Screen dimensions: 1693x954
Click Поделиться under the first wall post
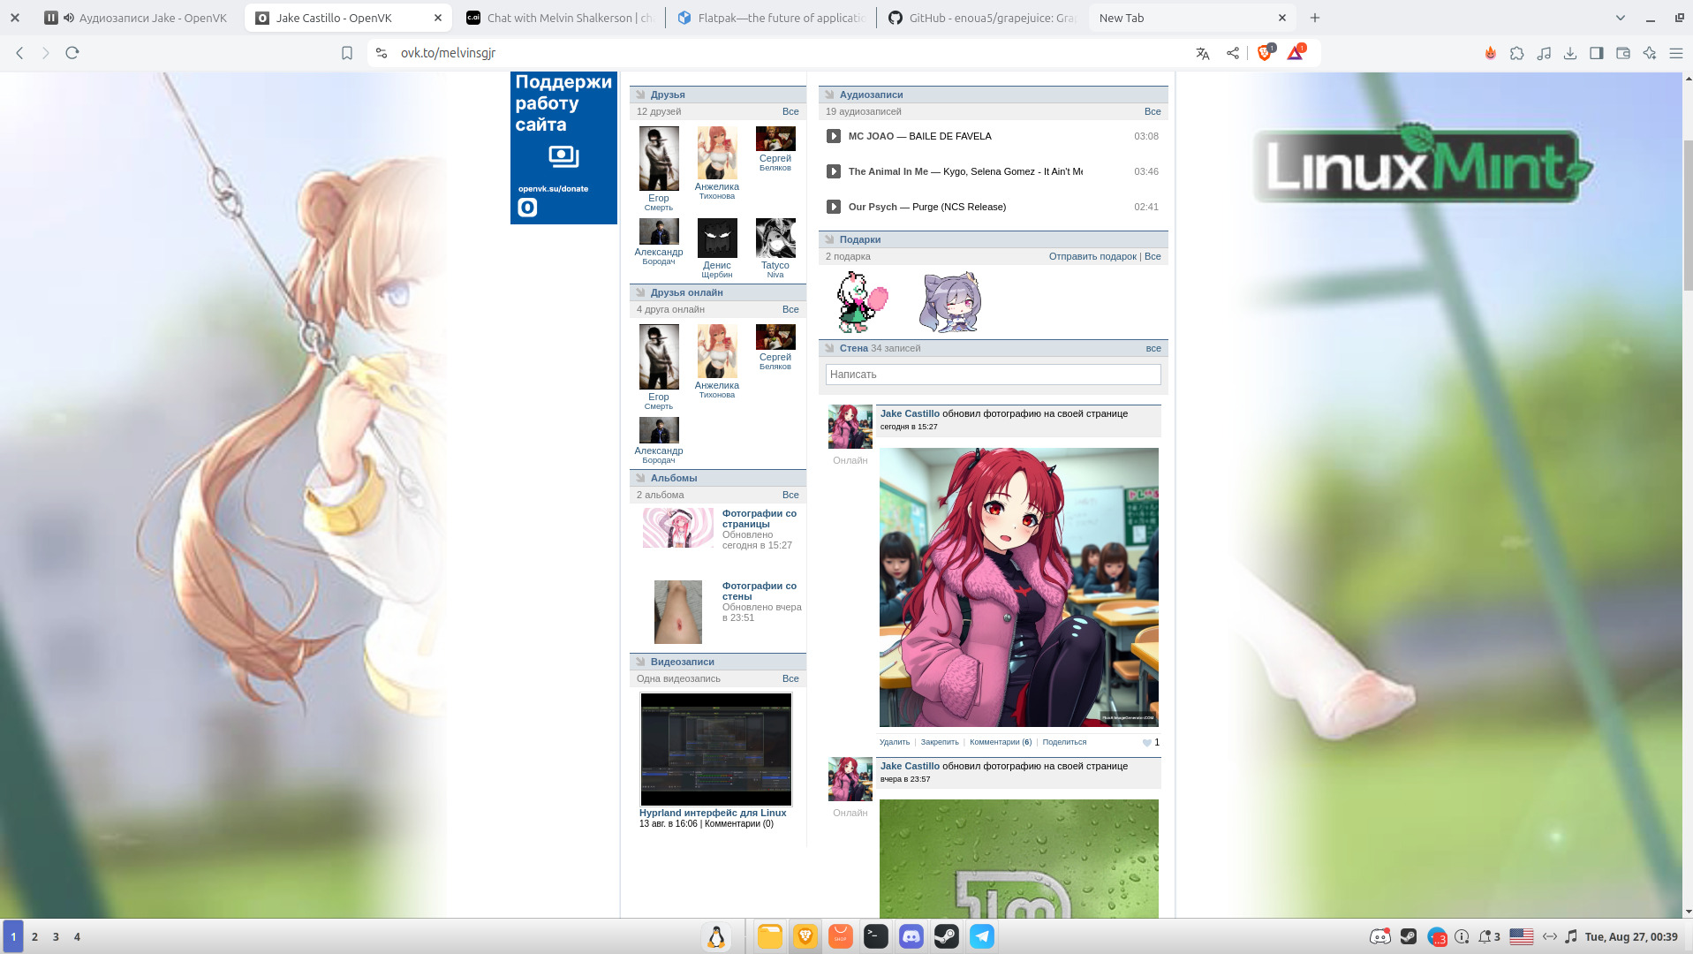tap(1064, 742)
